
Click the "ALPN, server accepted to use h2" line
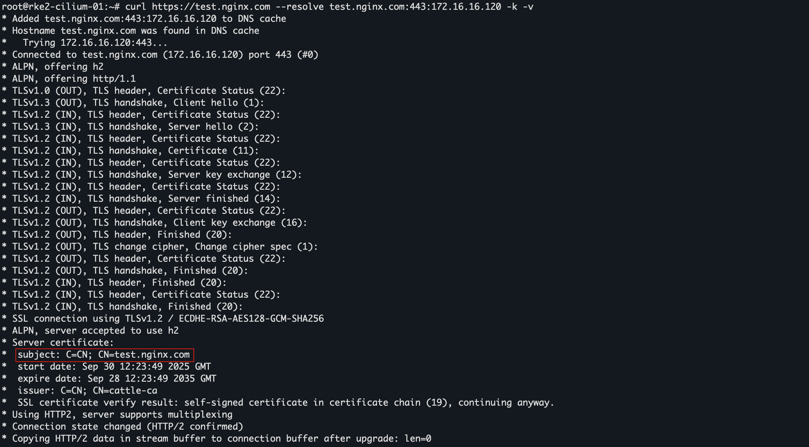click(95, 331)
